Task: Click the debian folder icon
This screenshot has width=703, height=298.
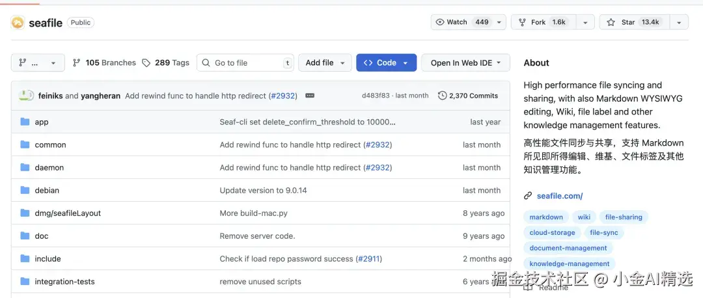Action: pos(25,191)
